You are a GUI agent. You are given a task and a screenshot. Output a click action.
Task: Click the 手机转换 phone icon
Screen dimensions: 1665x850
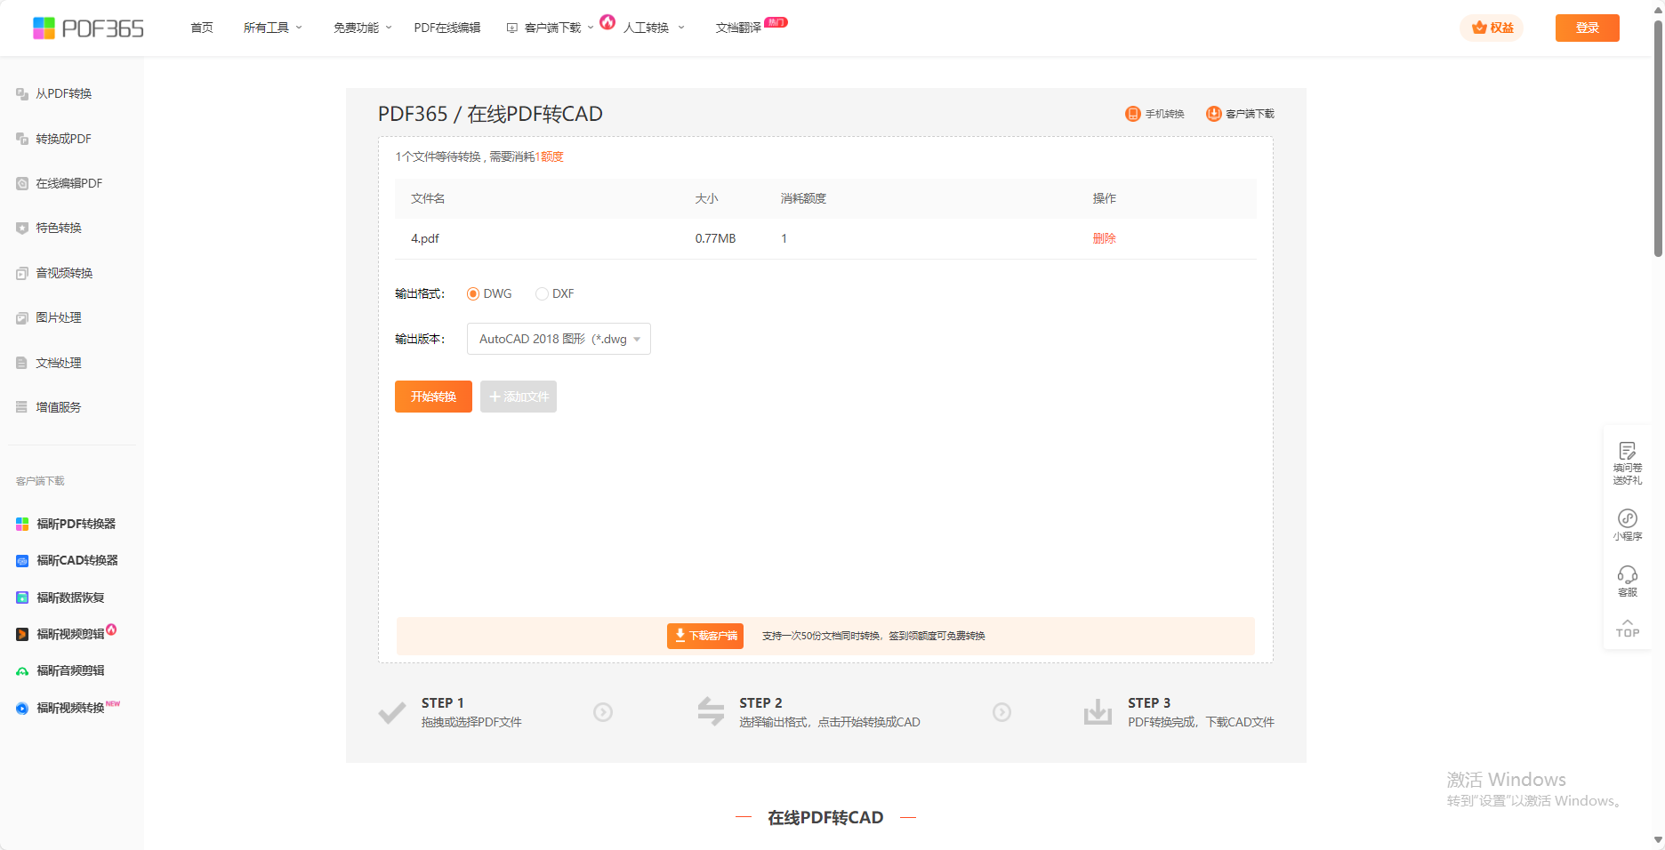[x=1132, y=114]
